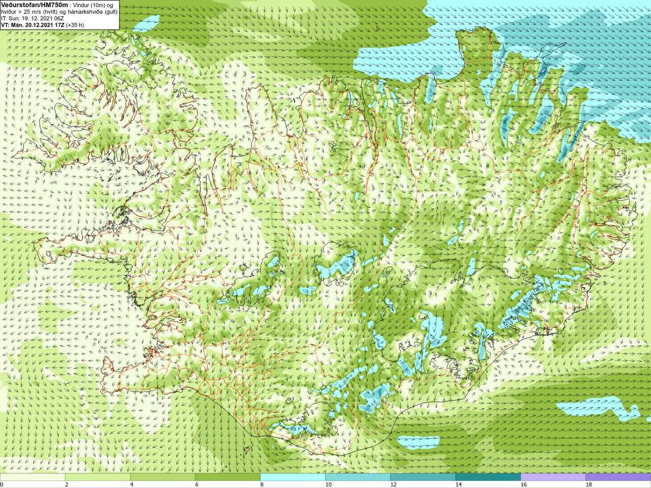The width and height of the screenshot is (651, 488).
Task: Click the 12–14 m/s teal legend swatch
Action: pyautogui.click(x=423, y=477)
